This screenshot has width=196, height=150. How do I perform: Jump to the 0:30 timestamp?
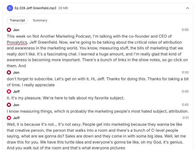(185, 72)
